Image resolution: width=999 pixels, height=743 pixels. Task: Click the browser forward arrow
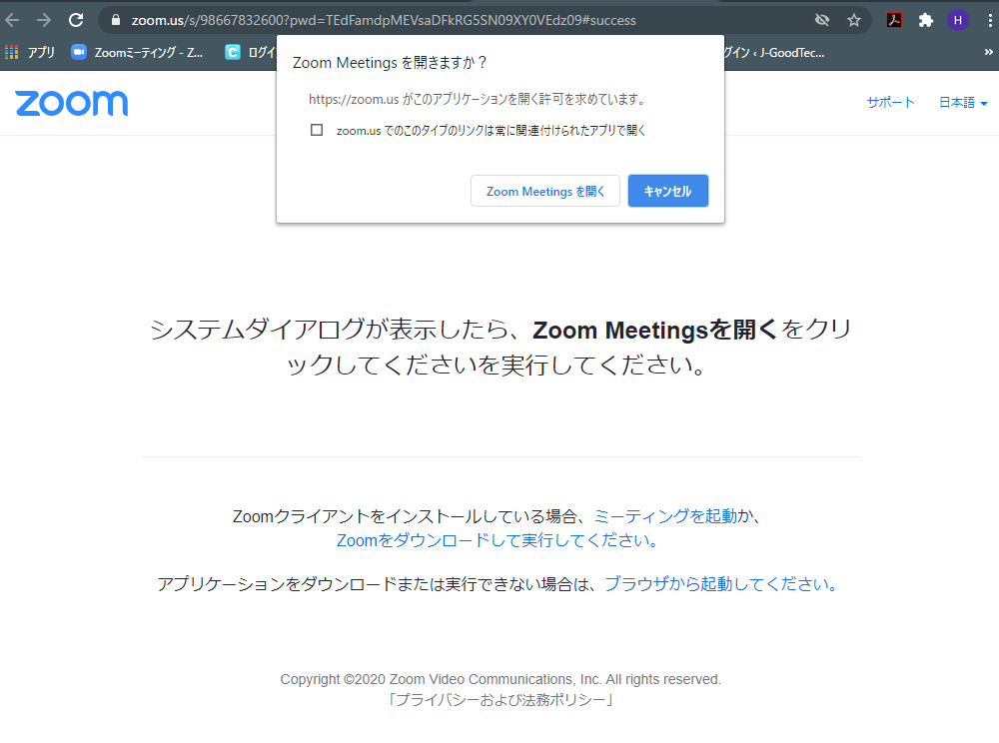pos(43,20)
